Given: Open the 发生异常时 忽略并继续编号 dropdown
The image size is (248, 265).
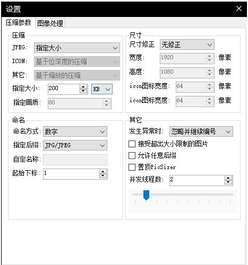Looking at the screenshot, I should pyautogui.click(x=201, y=131).
